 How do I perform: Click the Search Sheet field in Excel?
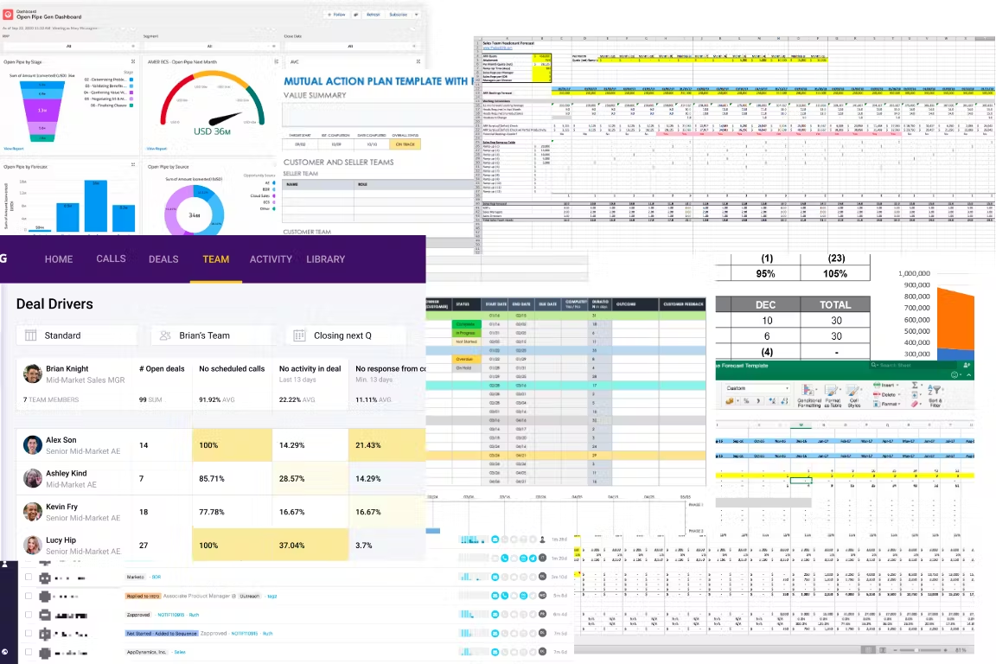click(913, 366)
